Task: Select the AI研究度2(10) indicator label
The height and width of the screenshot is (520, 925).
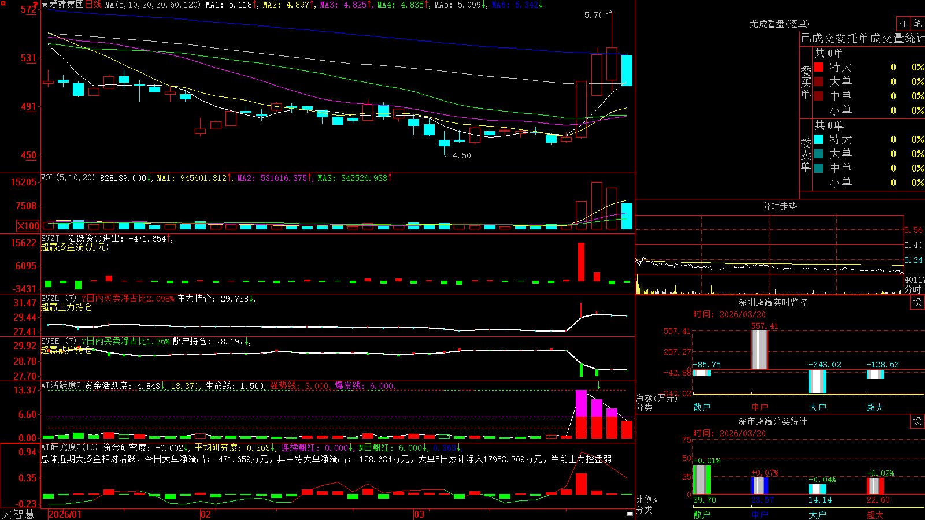Action: point(69,447)
